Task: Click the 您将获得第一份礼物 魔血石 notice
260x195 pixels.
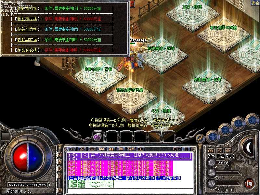Action: [x=134, y=120]
